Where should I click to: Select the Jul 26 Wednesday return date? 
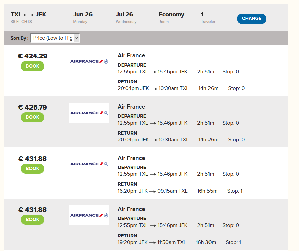pos(126,17)
